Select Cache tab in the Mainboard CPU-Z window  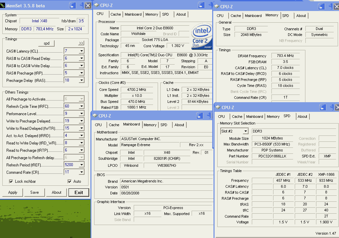point(114,125)
